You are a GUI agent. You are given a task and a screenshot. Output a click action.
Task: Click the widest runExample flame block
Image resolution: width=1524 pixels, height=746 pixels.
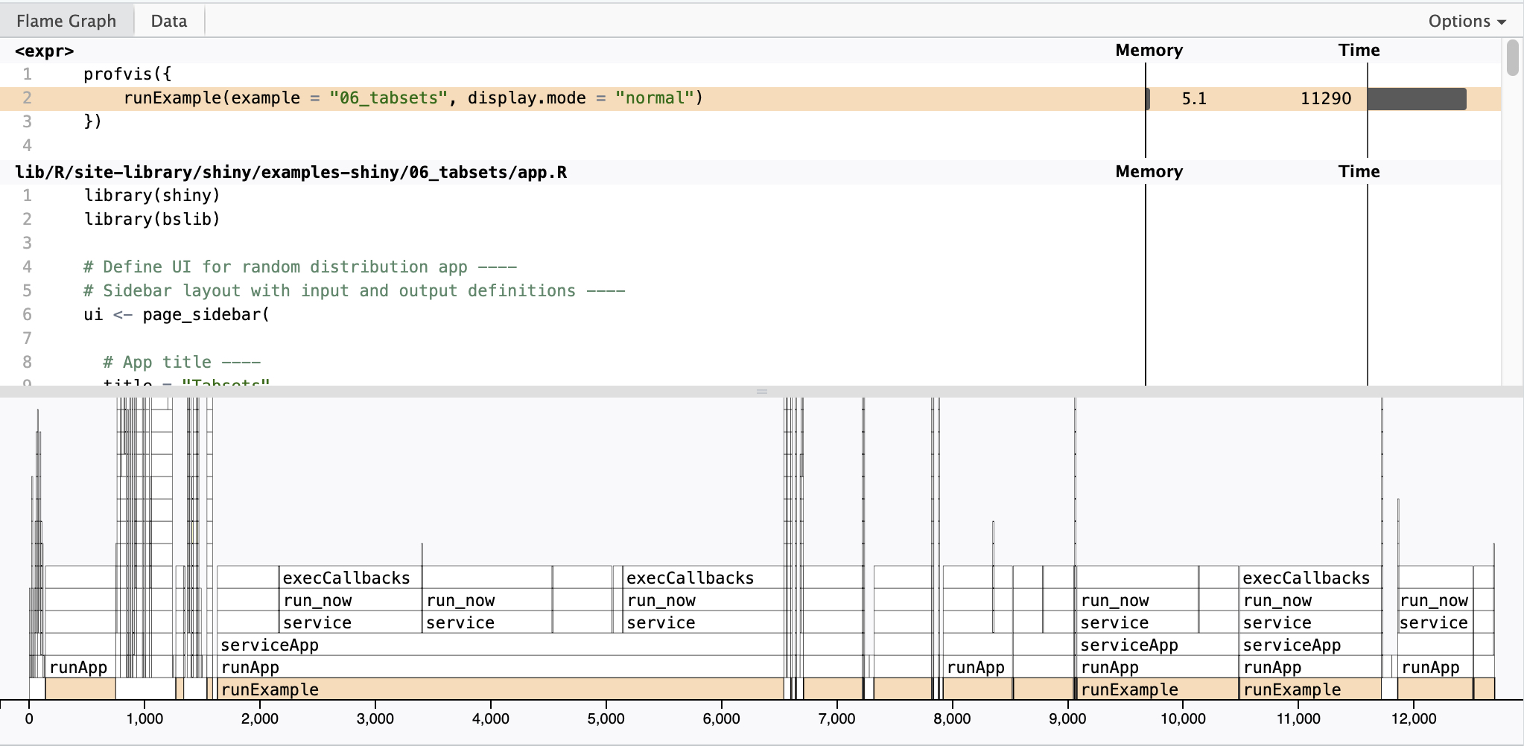(x=499, y=689)
